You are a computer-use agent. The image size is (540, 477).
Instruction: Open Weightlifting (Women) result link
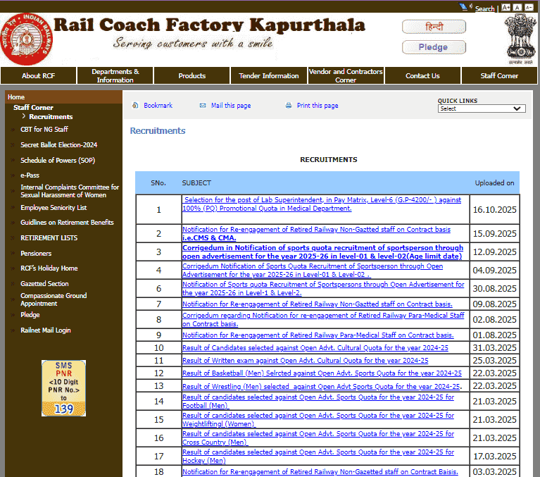tap(318, 419)
